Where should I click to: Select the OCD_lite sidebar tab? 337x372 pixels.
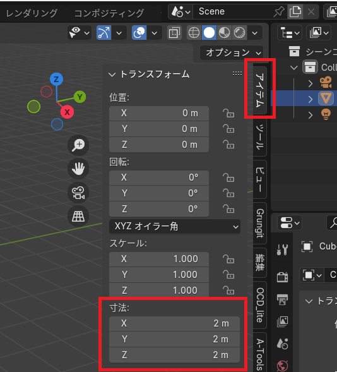260,305
